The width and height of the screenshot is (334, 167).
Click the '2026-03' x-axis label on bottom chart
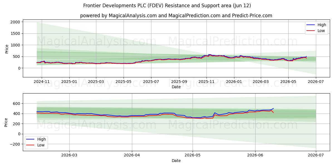coord(69,155)
